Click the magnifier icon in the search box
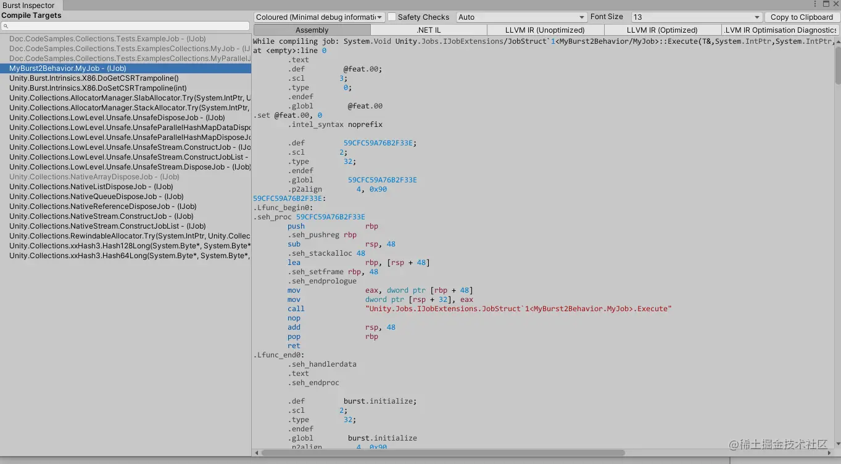The width and height of the screenshot is (841, 464). click(x=6, y=26)
